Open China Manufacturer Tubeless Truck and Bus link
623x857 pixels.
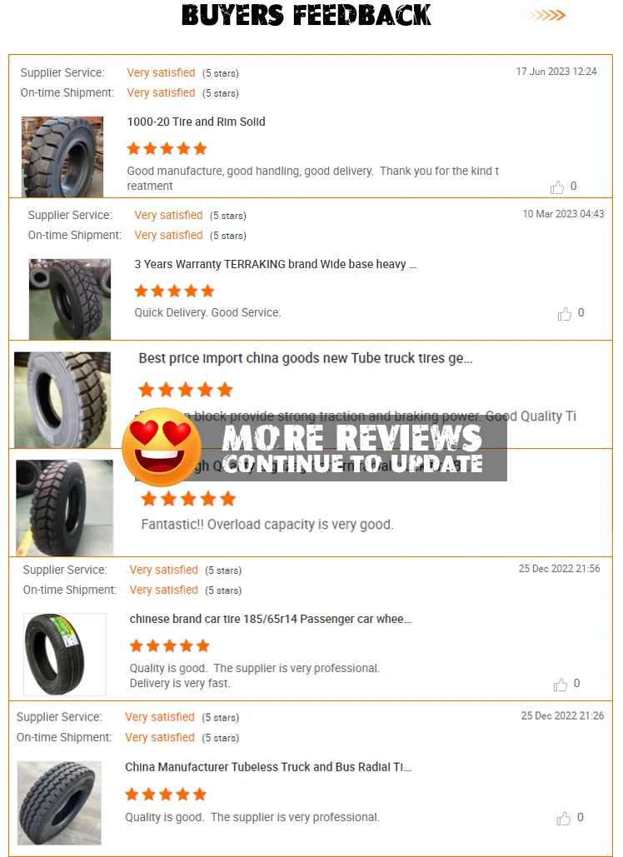[x=268, y=767]
